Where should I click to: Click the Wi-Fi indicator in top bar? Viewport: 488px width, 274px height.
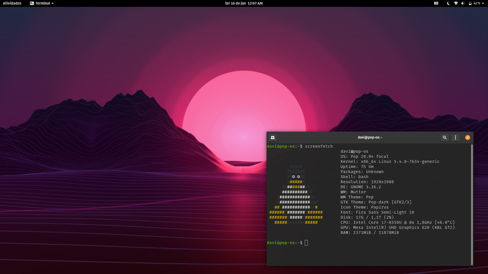456,3
